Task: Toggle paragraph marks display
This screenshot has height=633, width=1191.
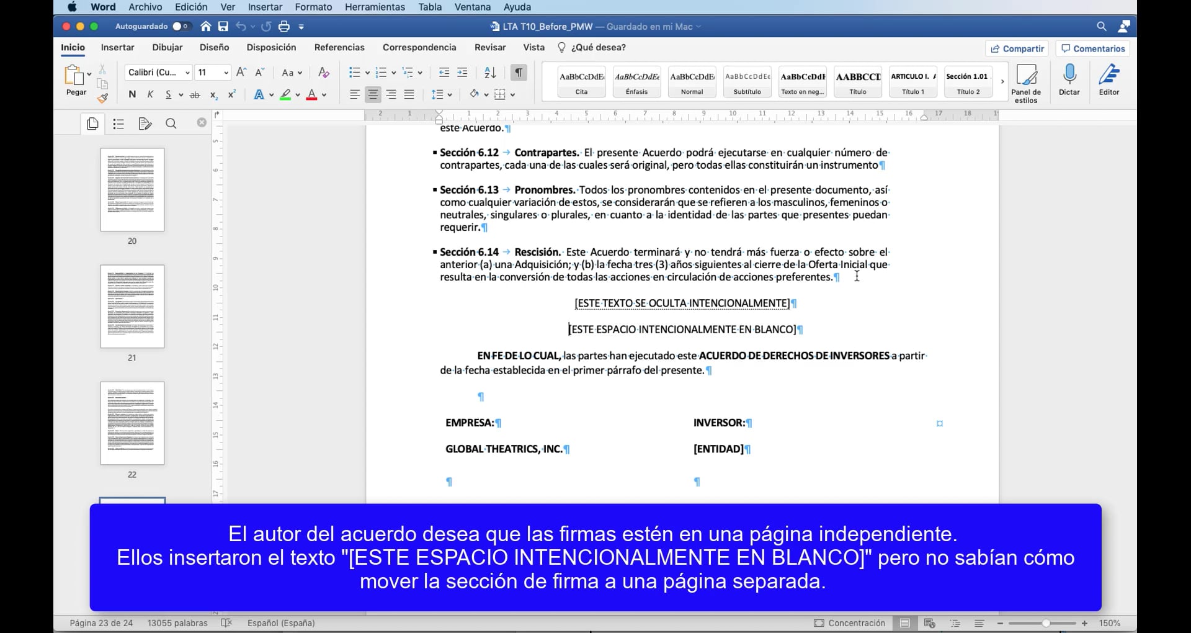Action: pos(518,73)
